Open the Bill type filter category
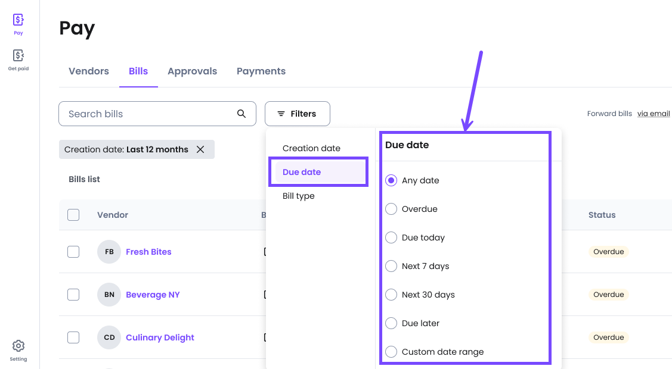Image resolution: width=672 pixels, height=369 pixels. (x=298, y=196)
